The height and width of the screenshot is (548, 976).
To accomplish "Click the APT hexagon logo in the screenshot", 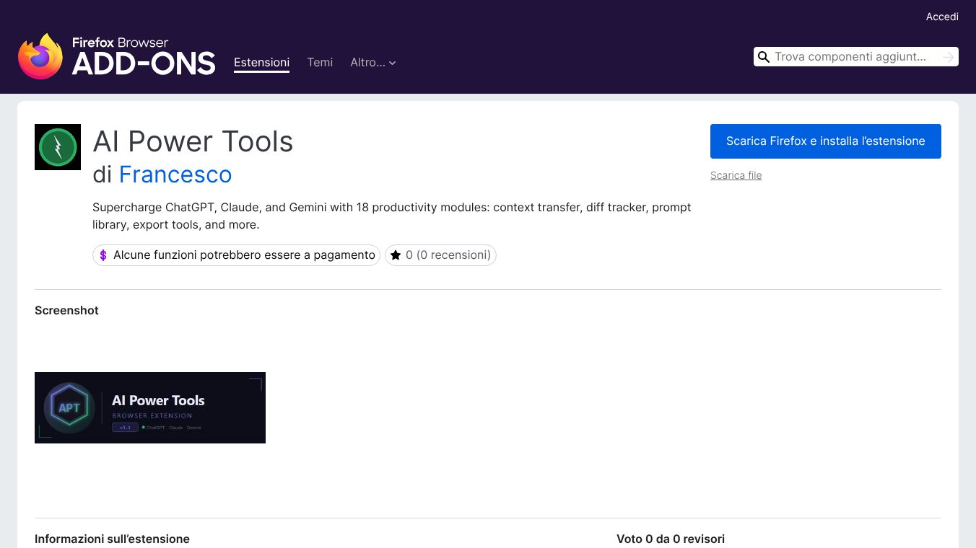I will coord(69,407).
